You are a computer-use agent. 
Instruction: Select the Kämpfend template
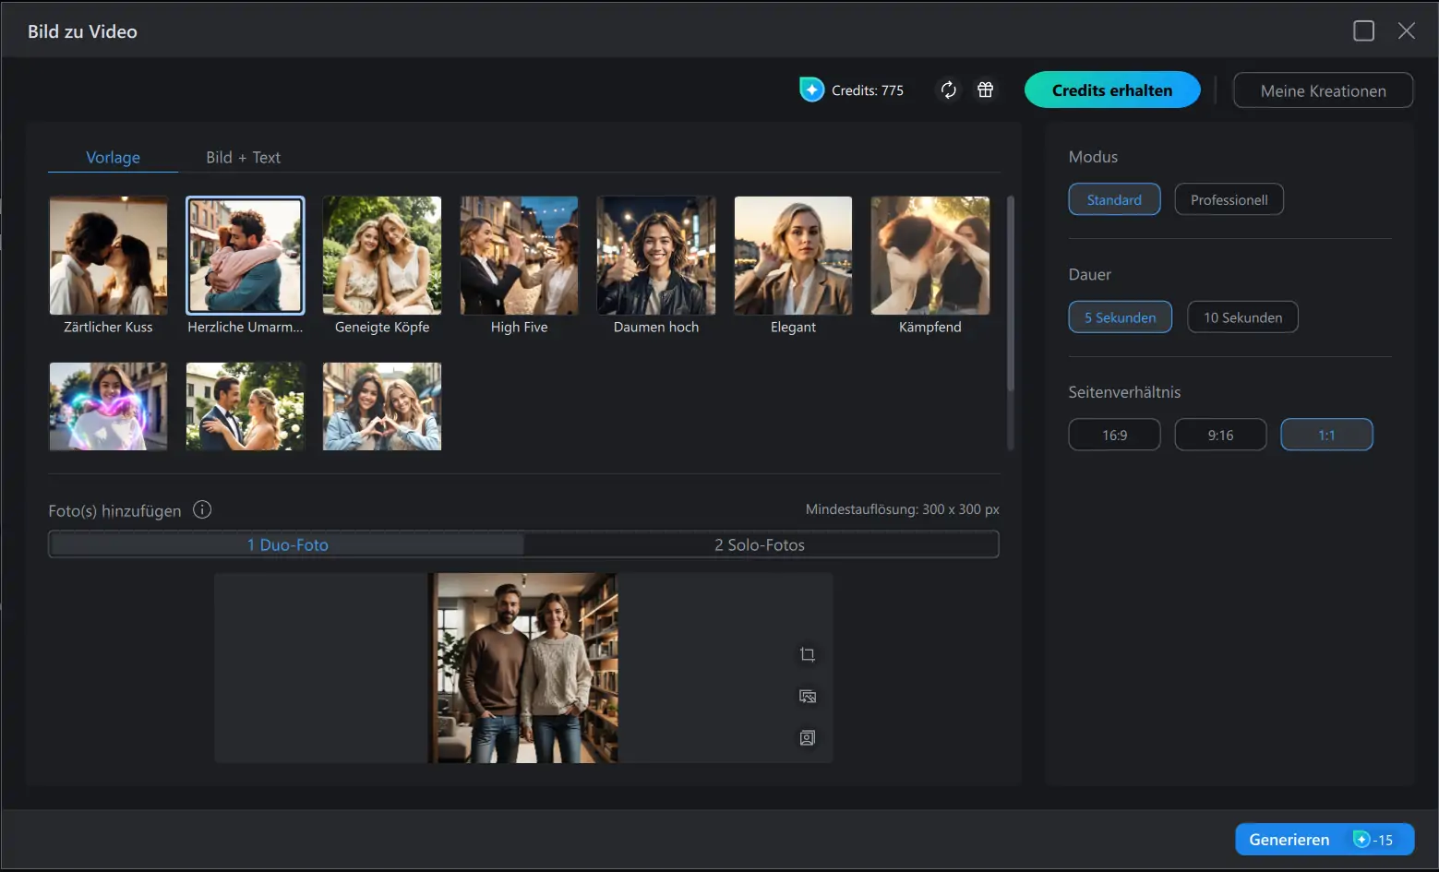pos(930,266)
